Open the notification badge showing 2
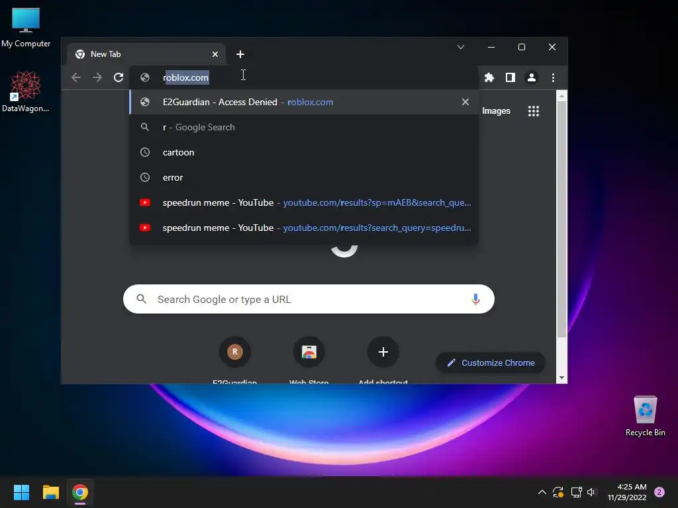This screenshot has height=508, width=678. pyautogui.click(x=659, y=492)
